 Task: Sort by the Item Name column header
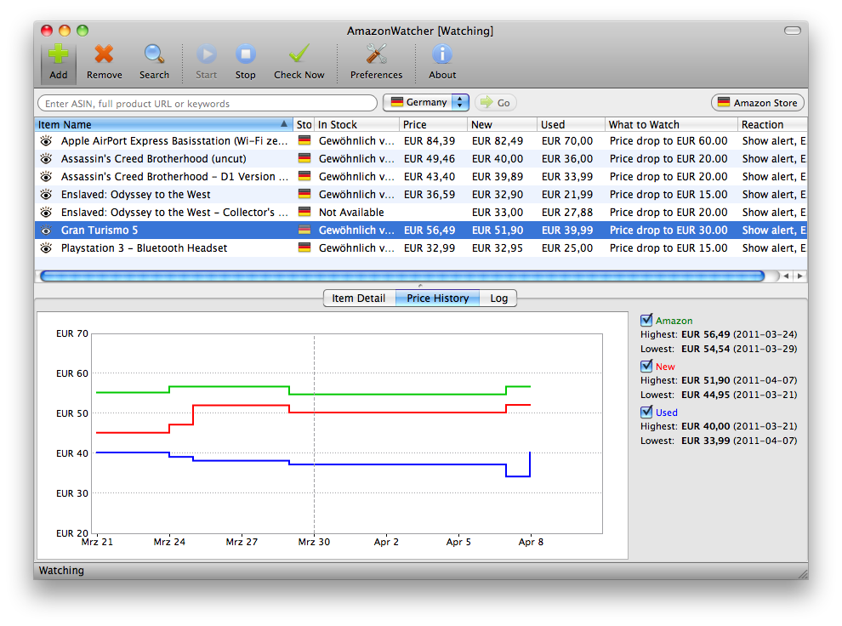[x=164, y=124]
